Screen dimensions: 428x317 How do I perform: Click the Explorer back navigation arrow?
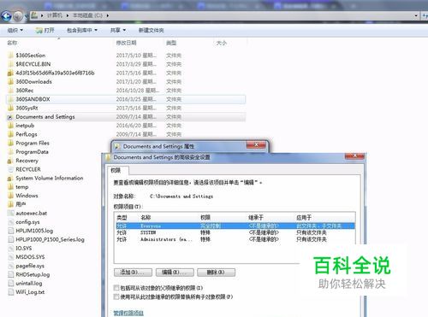click(6, 16)
